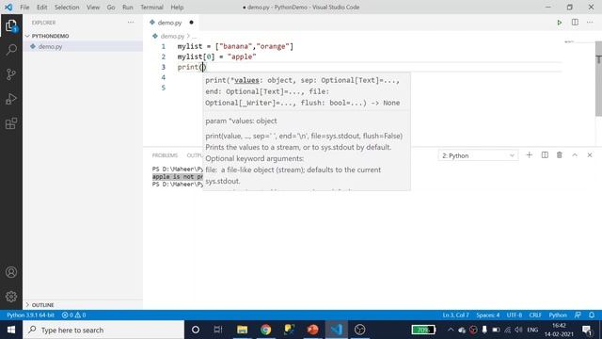The image size is (602, 339).
Task: Open Windows Action Center notifications
Action: [x=587, y=330]
